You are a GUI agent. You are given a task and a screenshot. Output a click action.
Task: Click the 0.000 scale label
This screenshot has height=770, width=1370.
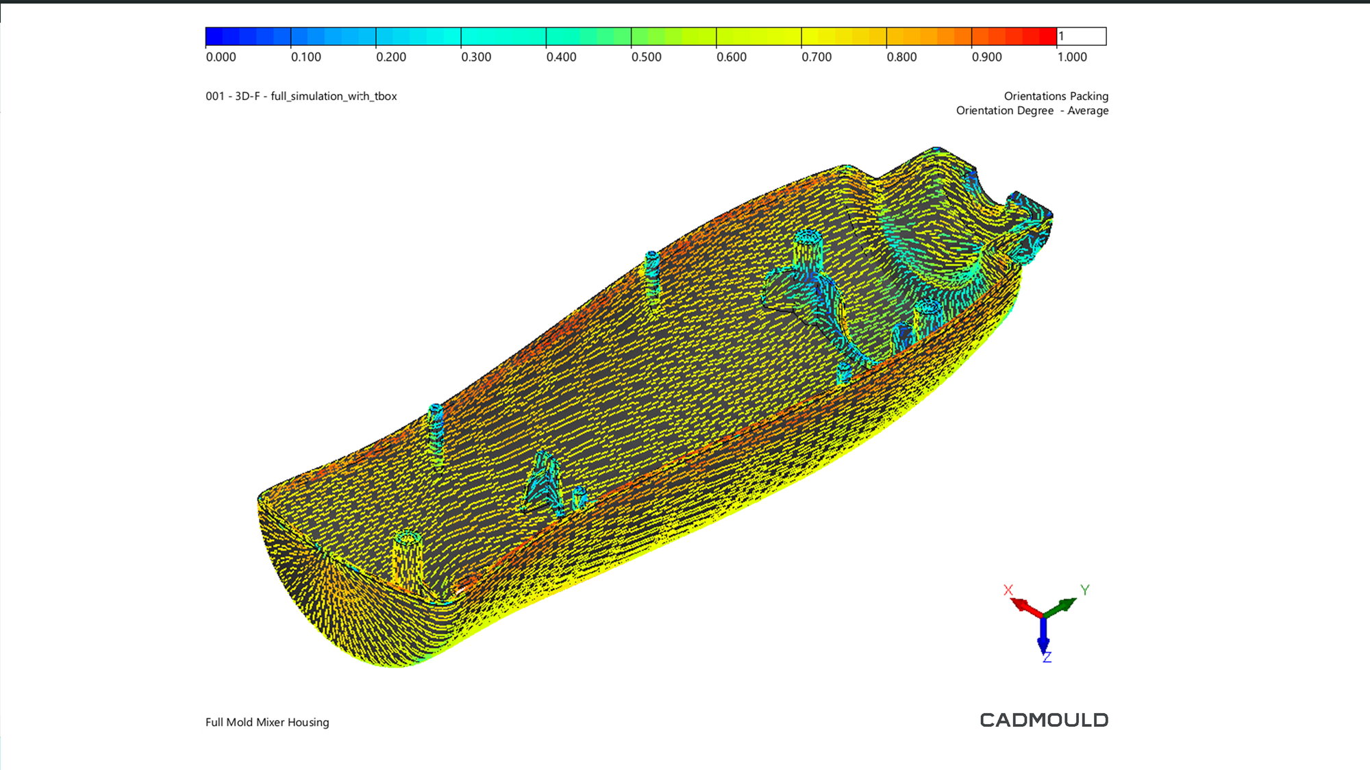point(221,57)
